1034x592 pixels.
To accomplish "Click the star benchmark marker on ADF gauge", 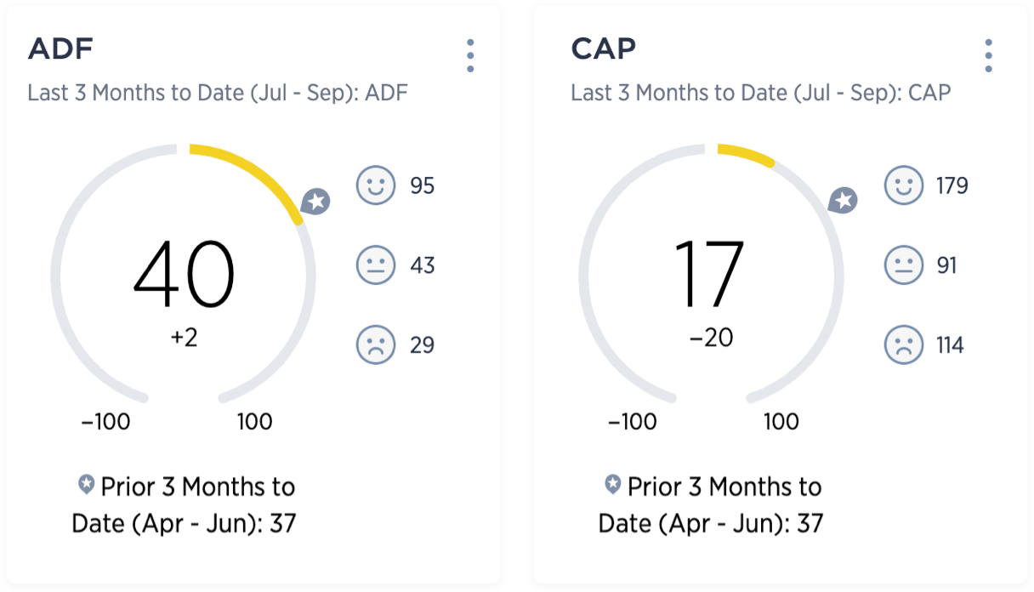I will (316, 202).
